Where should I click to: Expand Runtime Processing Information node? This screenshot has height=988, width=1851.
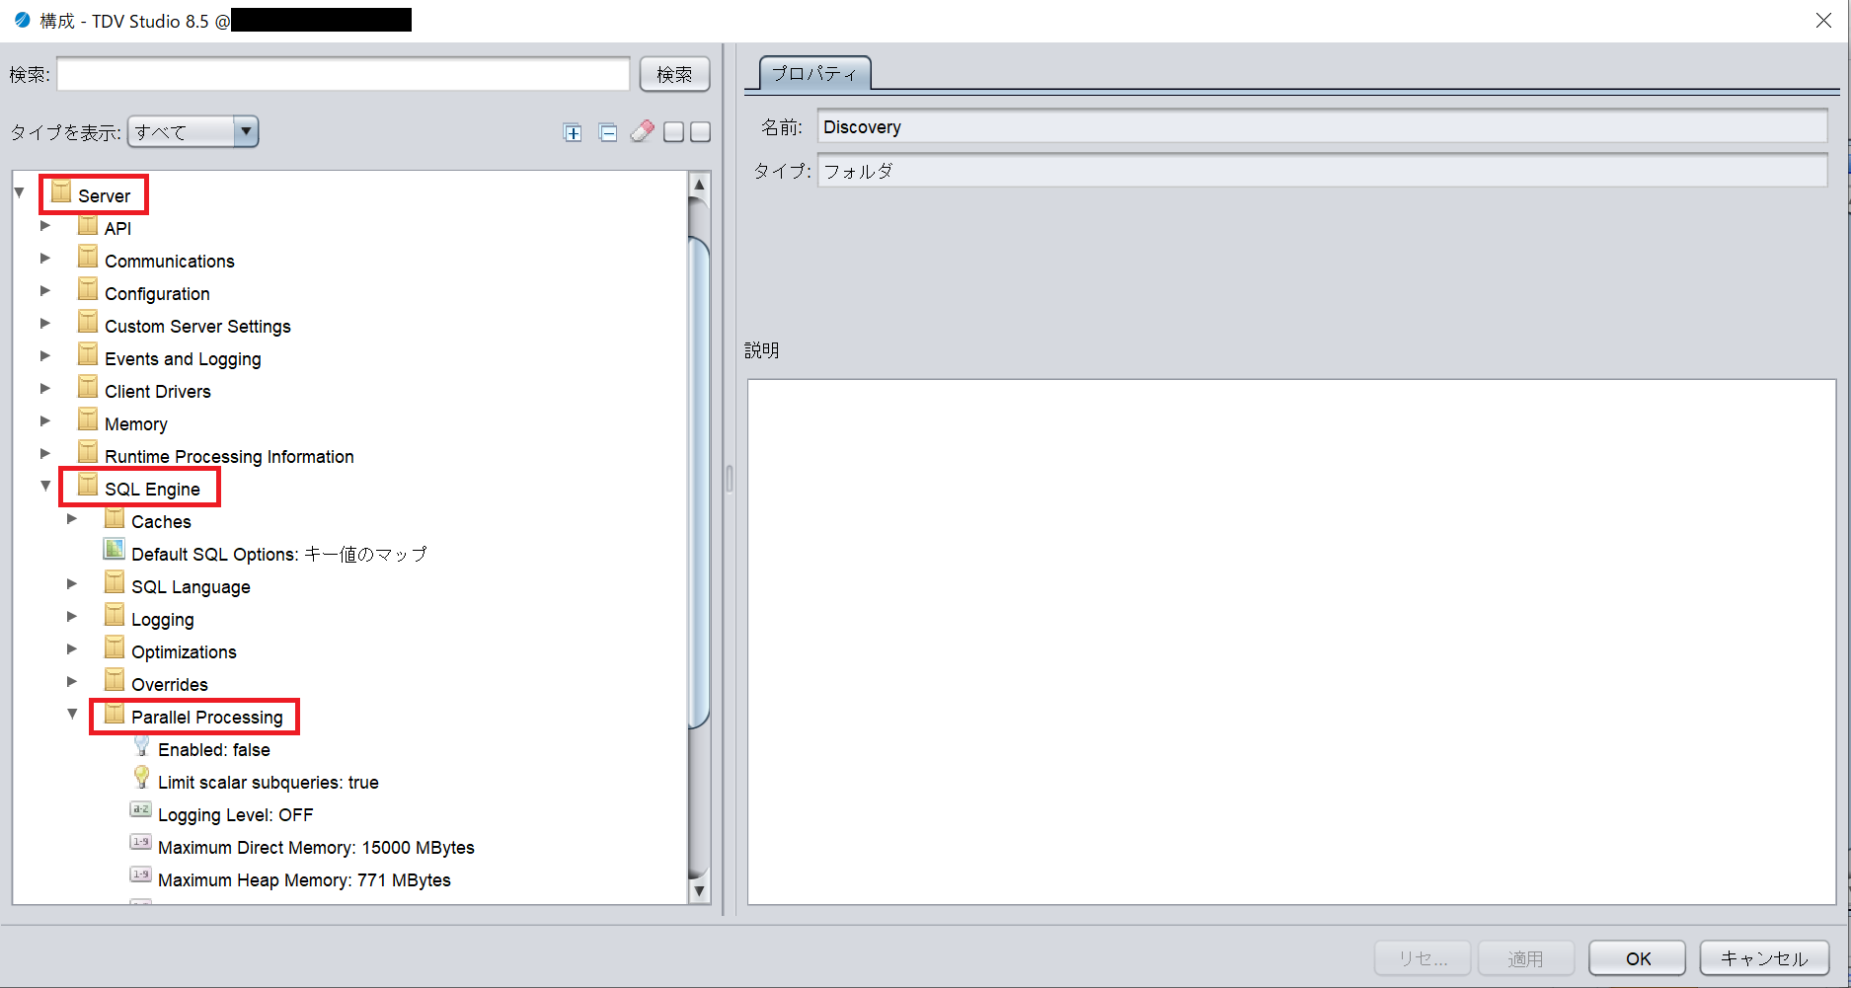point(45,453)
